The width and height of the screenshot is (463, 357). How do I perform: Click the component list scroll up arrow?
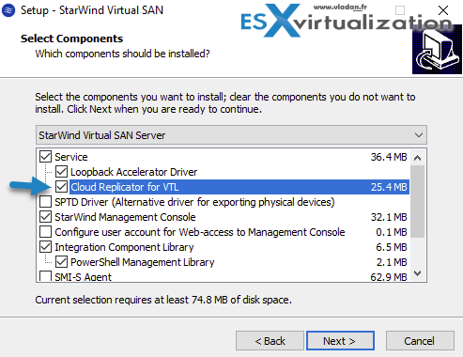click(417, 158)
